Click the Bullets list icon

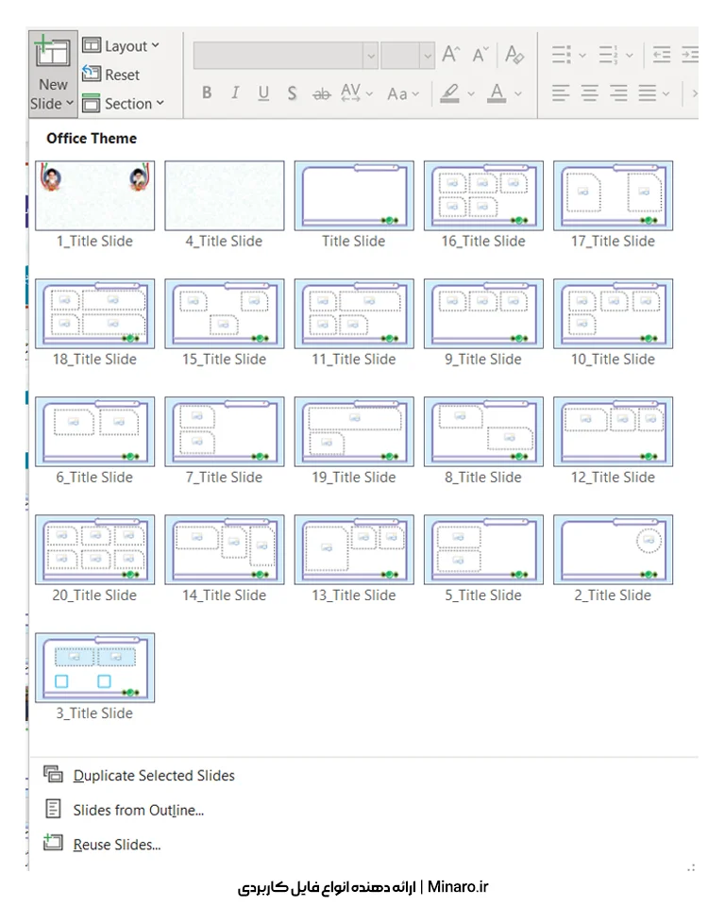tap(562, 55)
